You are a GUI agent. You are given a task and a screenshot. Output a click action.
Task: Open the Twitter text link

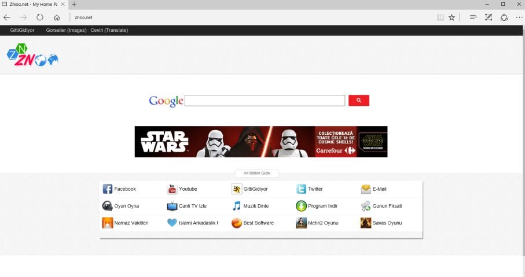pyautogui.click(x=315, y=189)
